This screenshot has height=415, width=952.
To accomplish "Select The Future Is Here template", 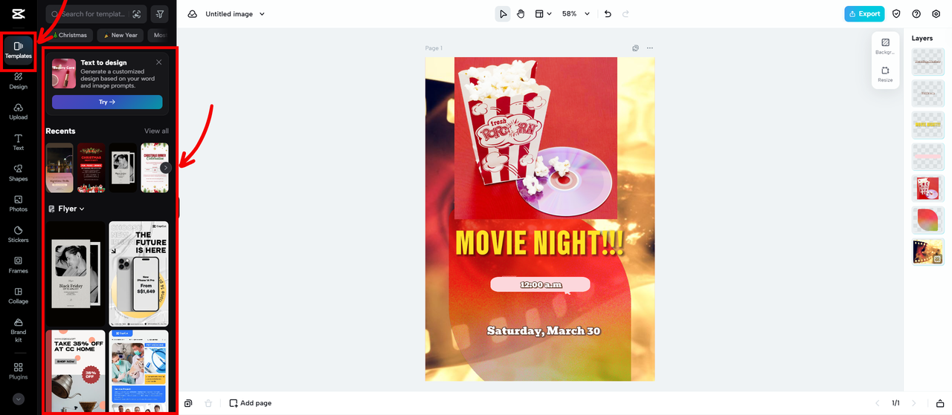I will click(x=138, y=274).
